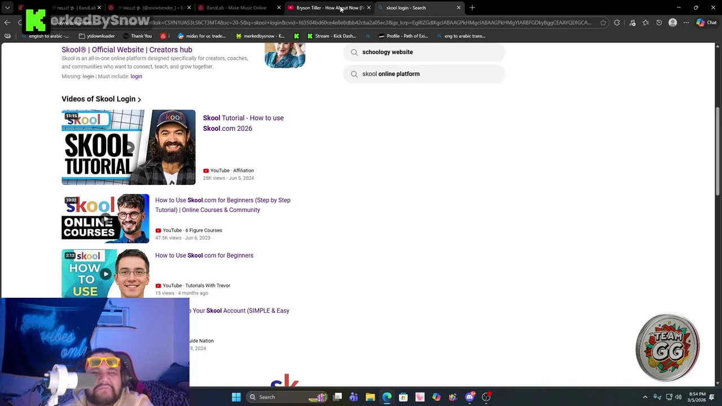Open the Windows Start menu
The height and width of the screenshot is (406, 722).
click(236, 397)
